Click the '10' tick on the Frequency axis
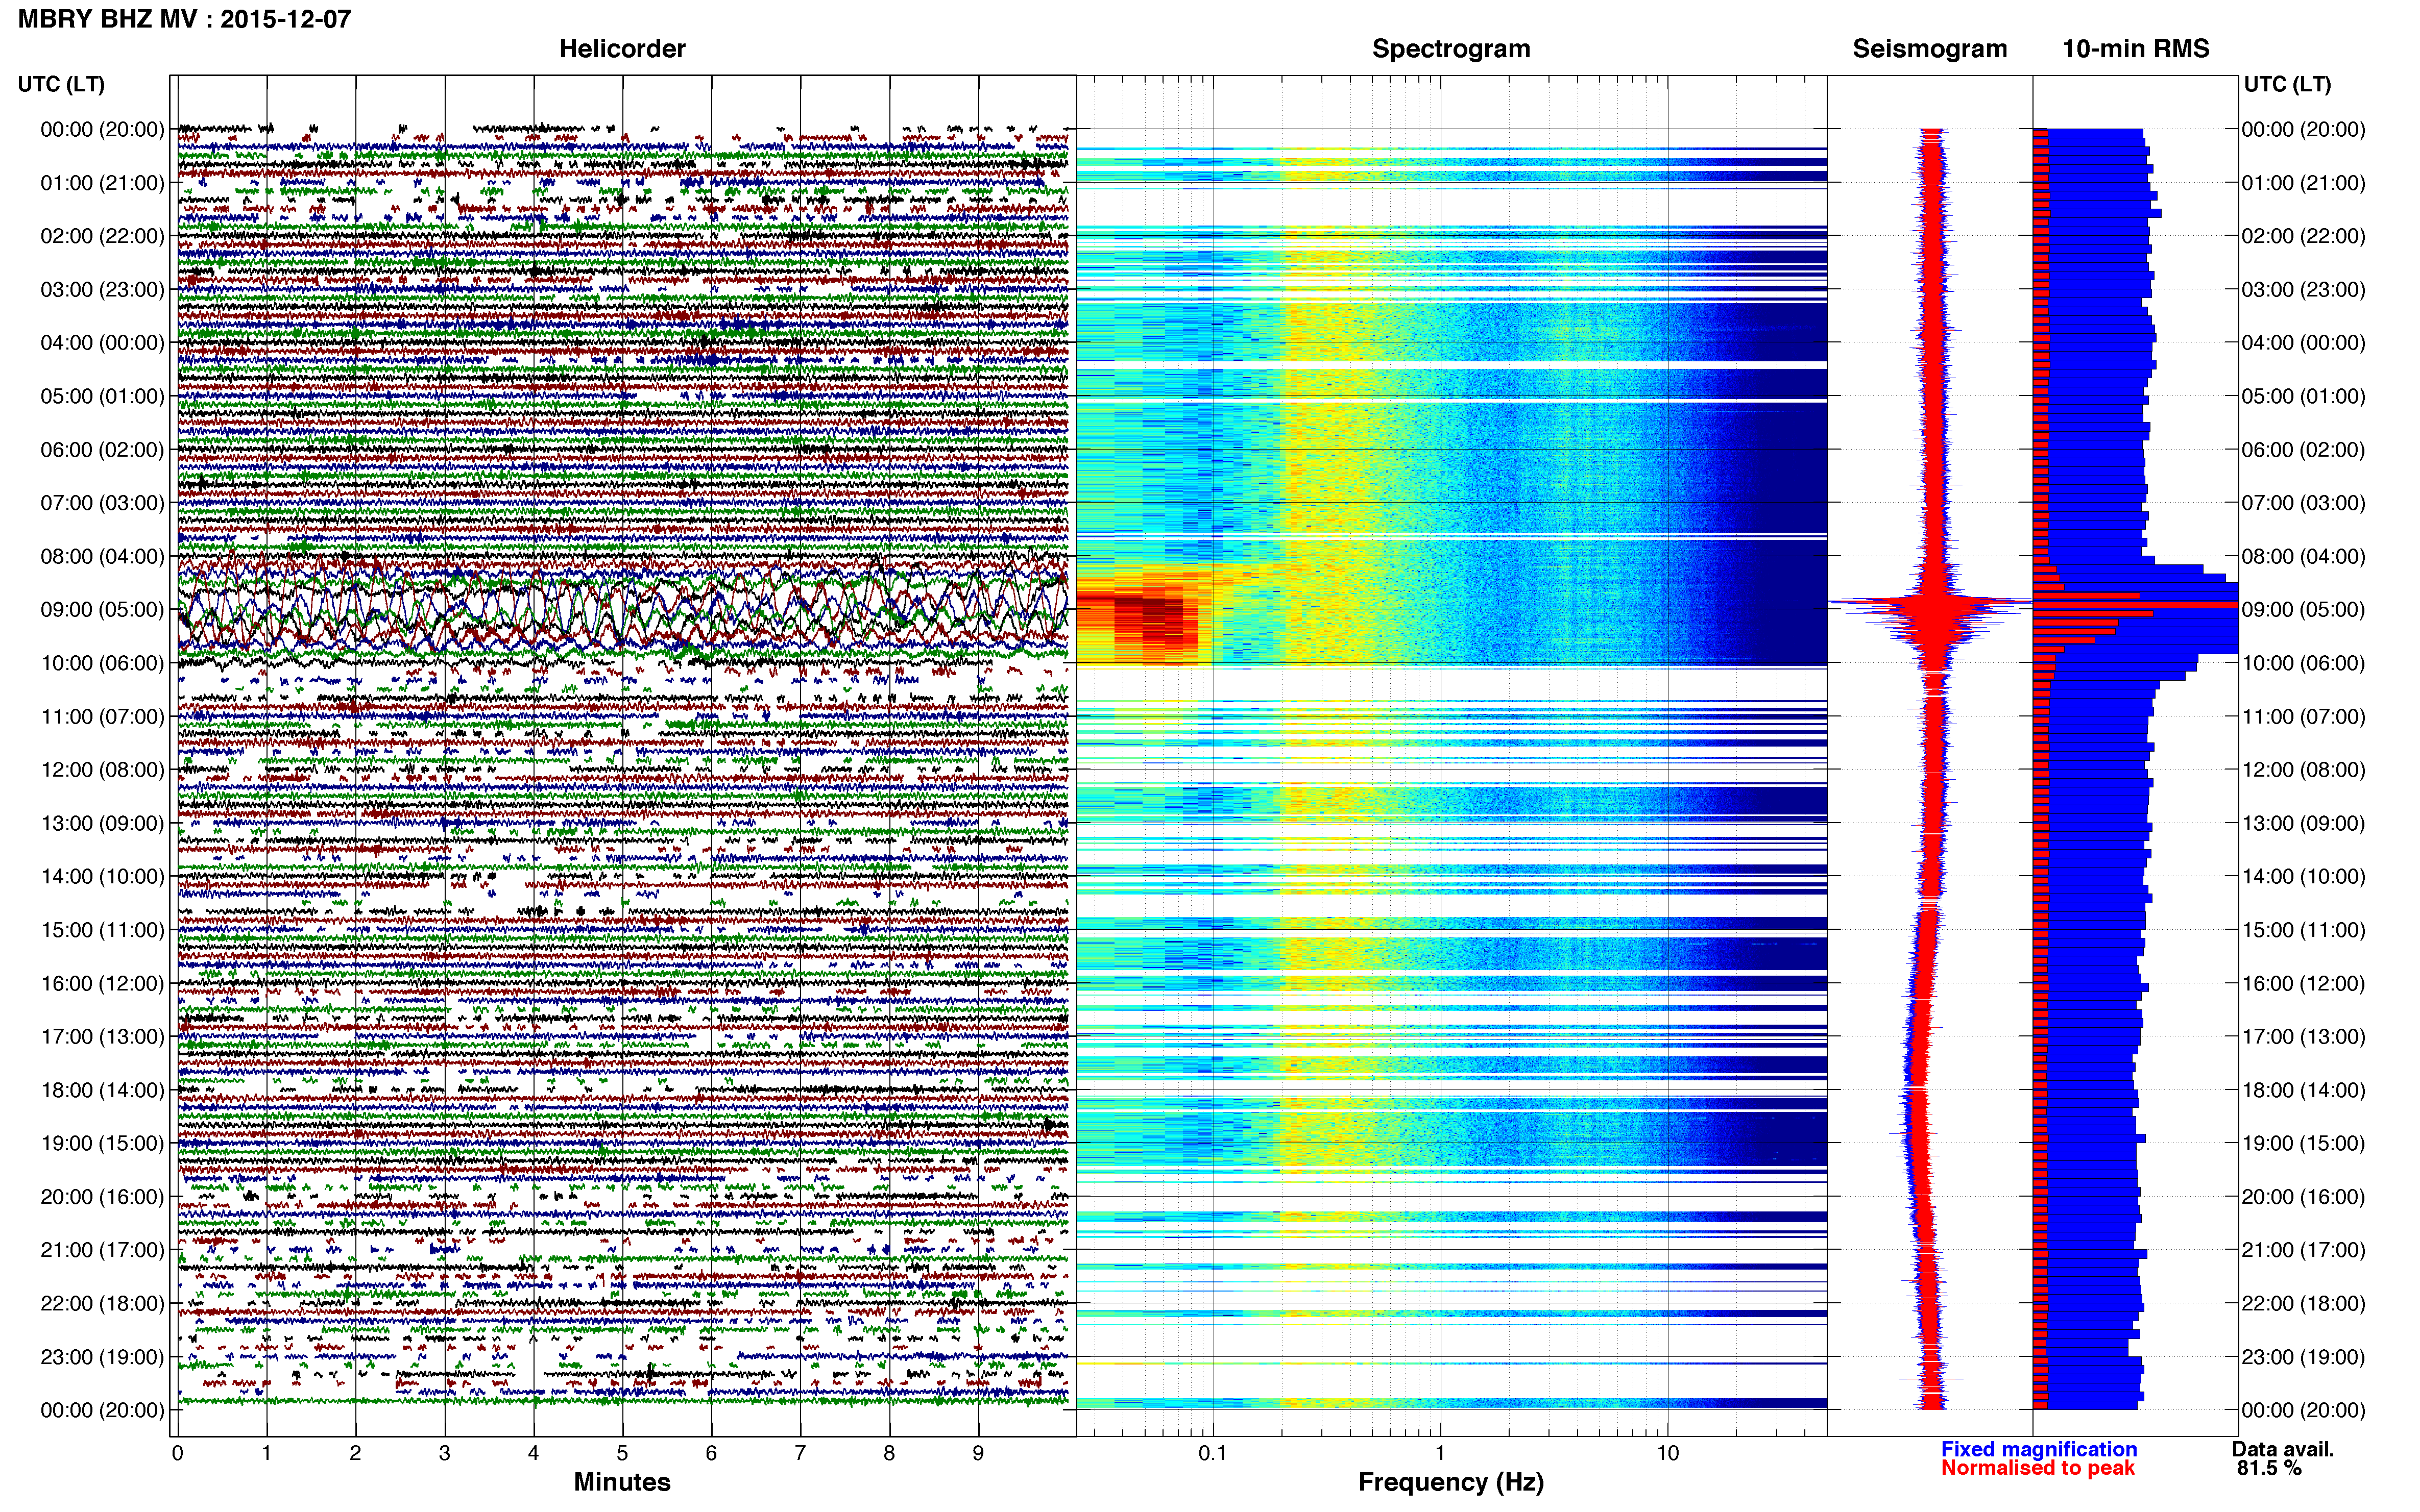2420x1512 pixels. click(1667, 1453)
